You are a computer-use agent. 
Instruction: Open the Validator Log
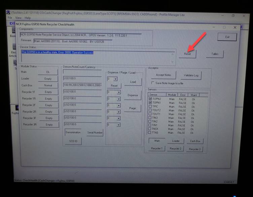[x=191, y=75]
